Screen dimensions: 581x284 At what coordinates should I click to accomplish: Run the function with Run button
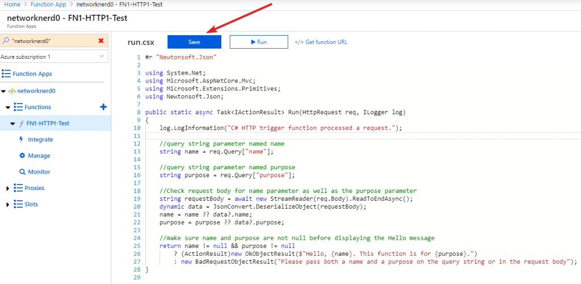click(259, 42)
